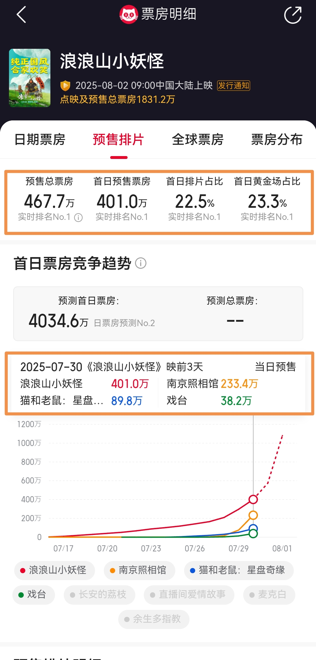
Task: Toggle 浪浪山小妖怪 legend chip
Action: 54,570
